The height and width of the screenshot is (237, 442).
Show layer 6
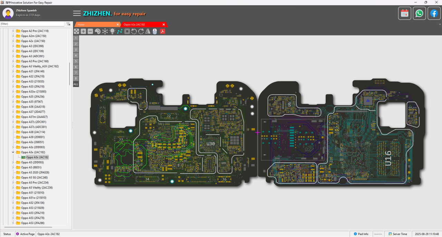point(76,67)
